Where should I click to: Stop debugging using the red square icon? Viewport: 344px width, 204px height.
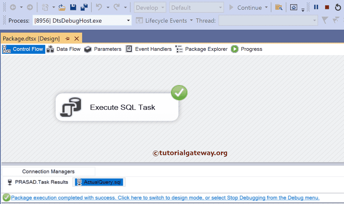(327, 7)
